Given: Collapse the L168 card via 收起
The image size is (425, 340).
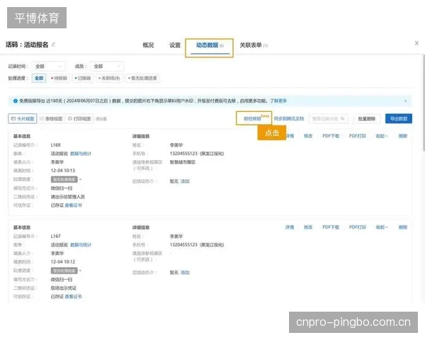Looking at the screenshot, I should 382,136.
